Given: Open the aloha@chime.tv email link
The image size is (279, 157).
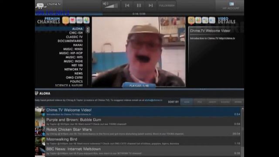Looking at the screenshot, I should (x=153, y=100).
